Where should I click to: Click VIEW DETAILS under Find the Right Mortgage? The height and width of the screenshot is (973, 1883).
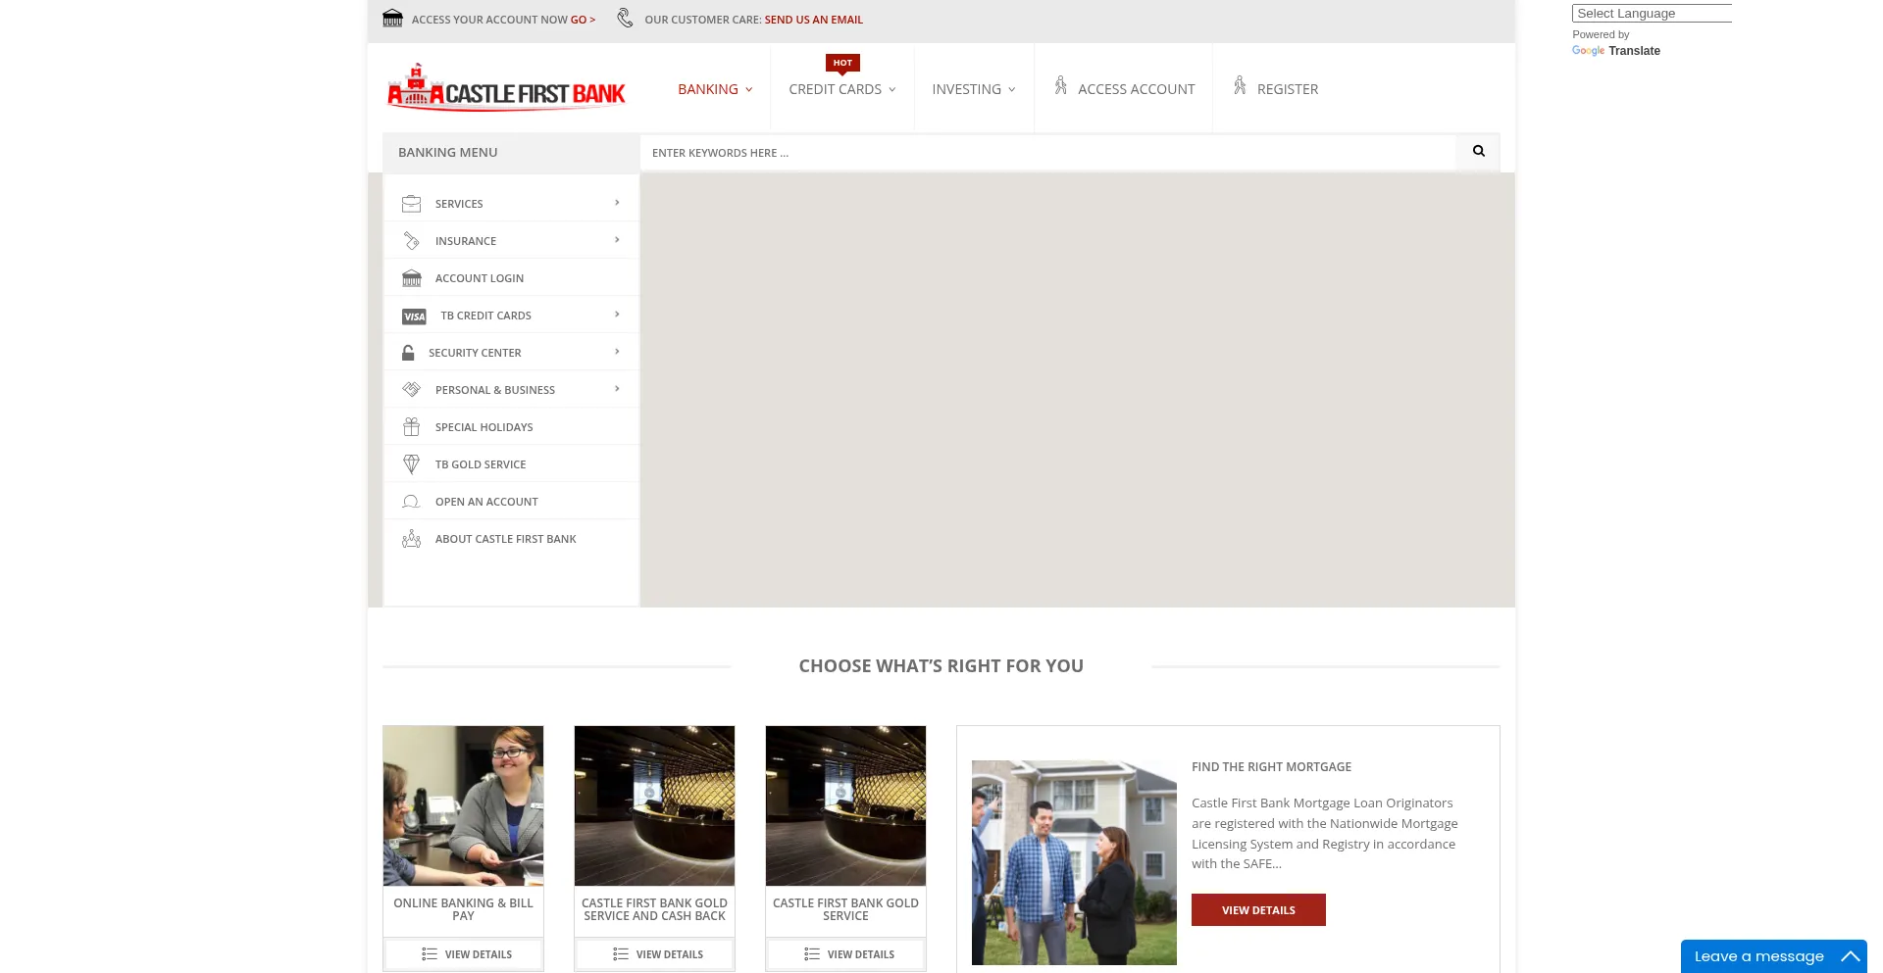coord(1257,909)
